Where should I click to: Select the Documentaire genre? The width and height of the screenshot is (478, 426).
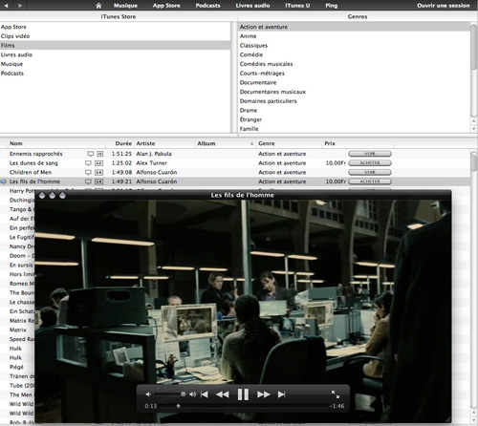coord(354,82)
